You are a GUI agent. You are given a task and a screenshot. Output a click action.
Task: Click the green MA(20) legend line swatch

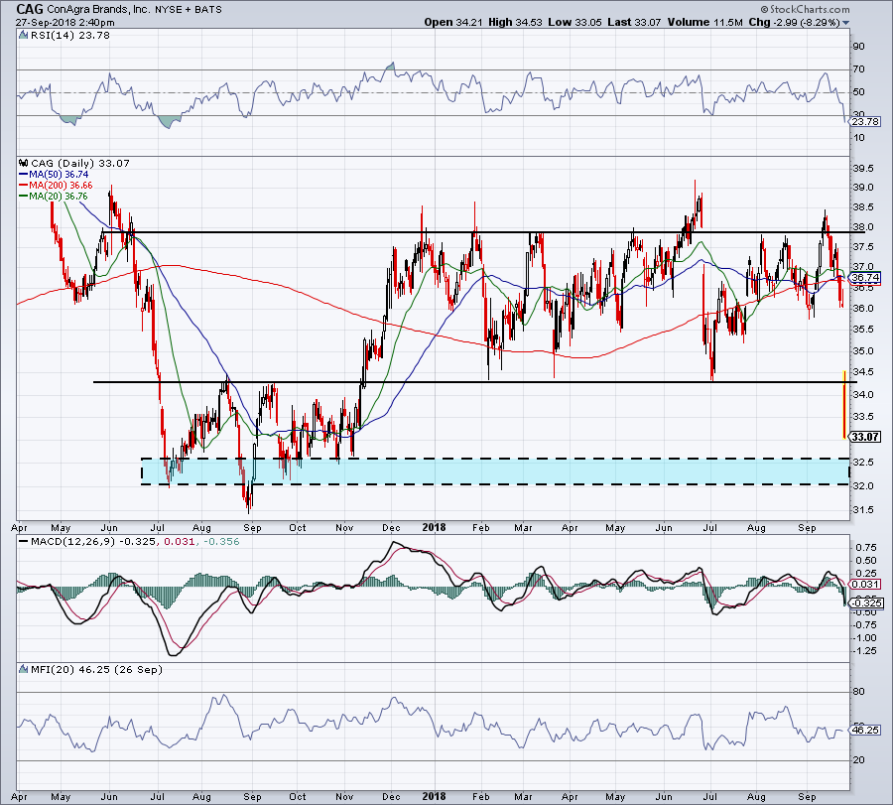[24, 196]
